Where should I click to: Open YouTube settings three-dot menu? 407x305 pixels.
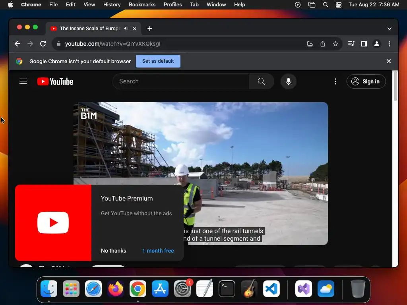point(335,81)
